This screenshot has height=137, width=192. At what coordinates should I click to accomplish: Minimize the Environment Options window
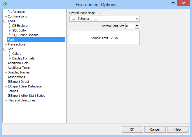[165, 4]
